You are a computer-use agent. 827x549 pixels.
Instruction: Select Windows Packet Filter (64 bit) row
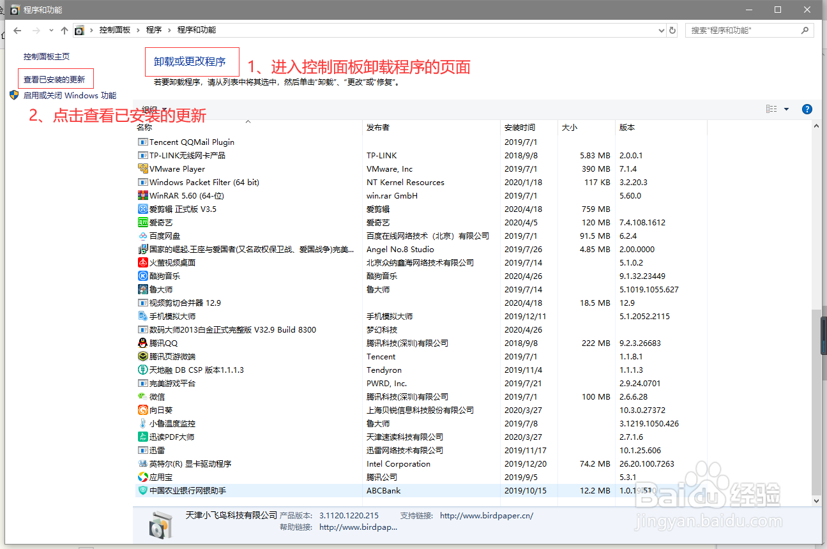click(421, 183)
